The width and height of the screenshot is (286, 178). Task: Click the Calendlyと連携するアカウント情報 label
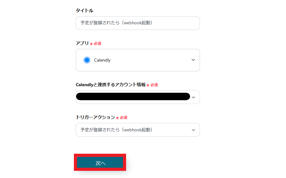pyautogui.click(x=111, y=85)
